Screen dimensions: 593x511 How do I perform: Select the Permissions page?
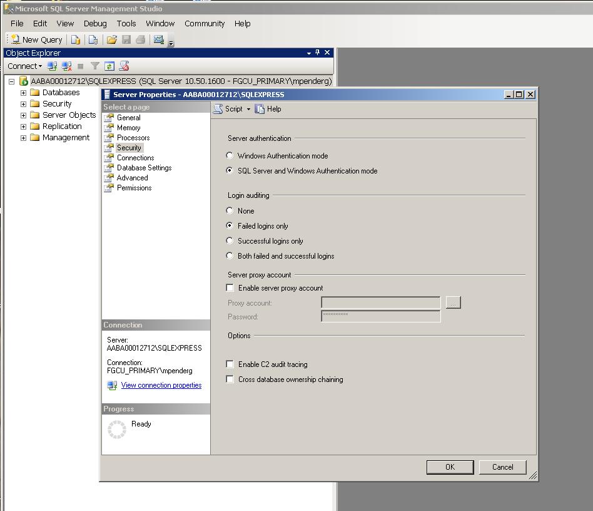(x=134, y=188)
